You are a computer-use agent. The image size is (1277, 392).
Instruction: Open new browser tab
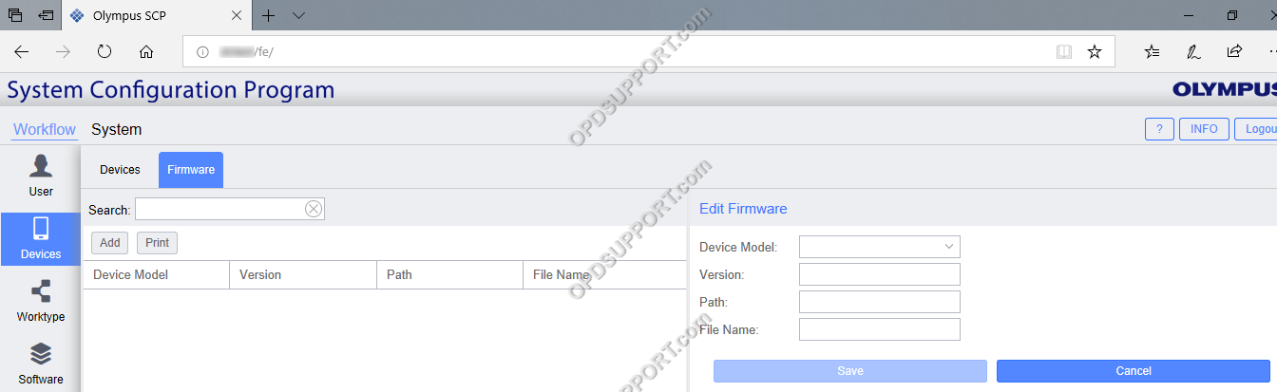click(x=269, y=15)
